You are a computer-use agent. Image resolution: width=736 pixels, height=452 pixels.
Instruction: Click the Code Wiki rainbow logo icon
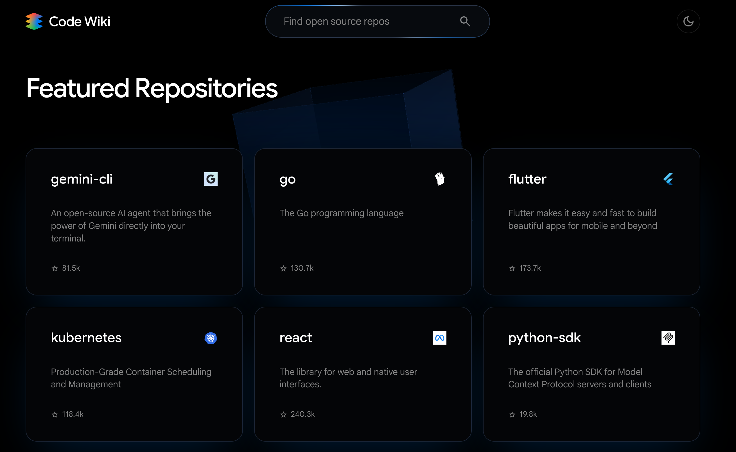(x=34, y=21)
